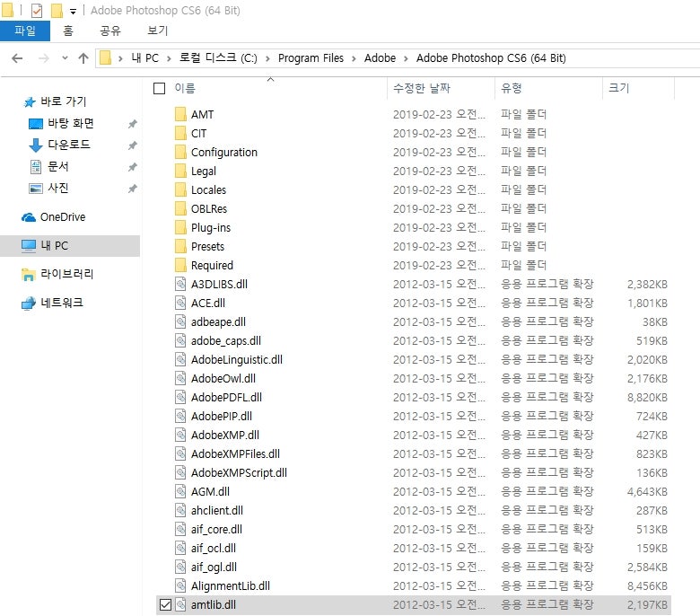The image size is (700, 616).
Task: Click the pin icon next to 바탕 화면
Action: 133,124
